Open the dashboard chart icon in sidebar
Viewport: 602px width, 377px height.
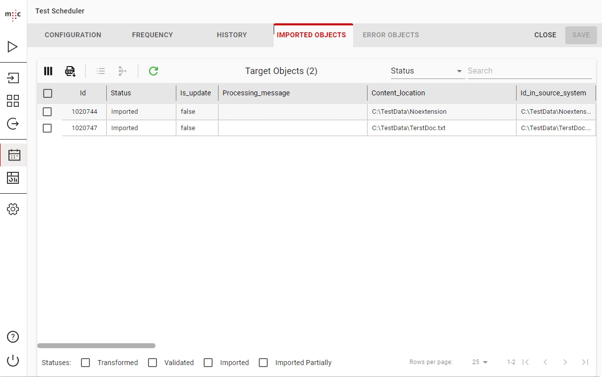point(13,177)
